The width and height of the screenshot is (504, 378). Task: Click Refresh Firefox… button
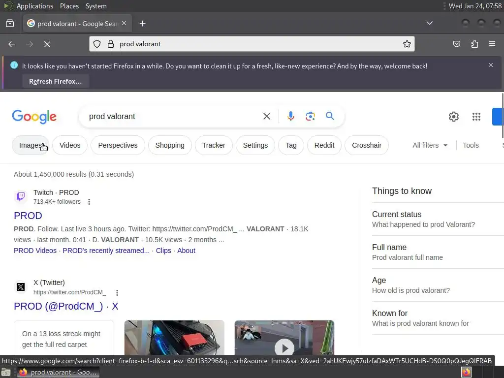pyautogui.click(x=55, y=81)
